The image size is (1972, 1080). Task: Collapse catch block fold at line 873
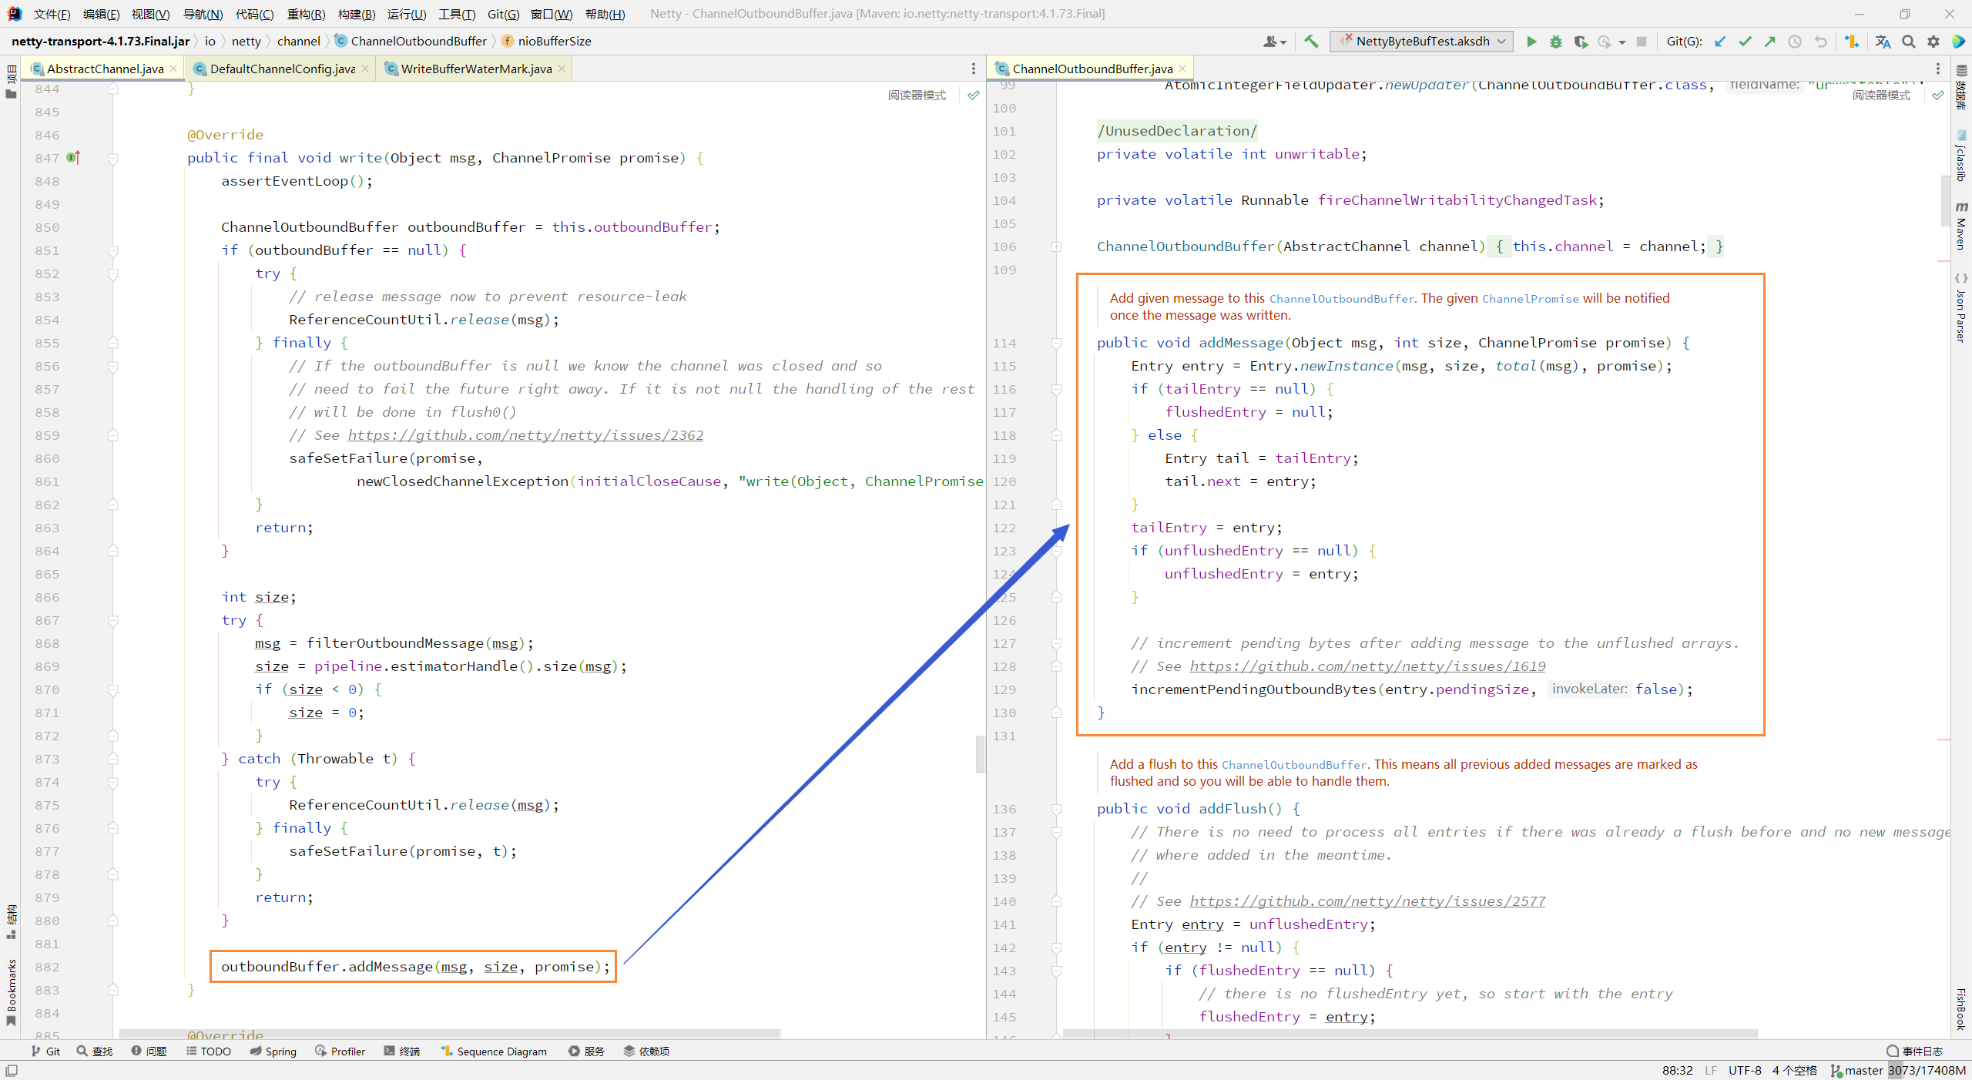pos(113,759)
